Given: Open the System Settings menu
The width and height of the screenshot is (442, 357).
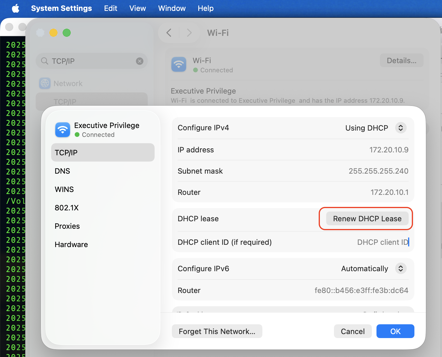Looking at the screenshot, I should [62, 8].
